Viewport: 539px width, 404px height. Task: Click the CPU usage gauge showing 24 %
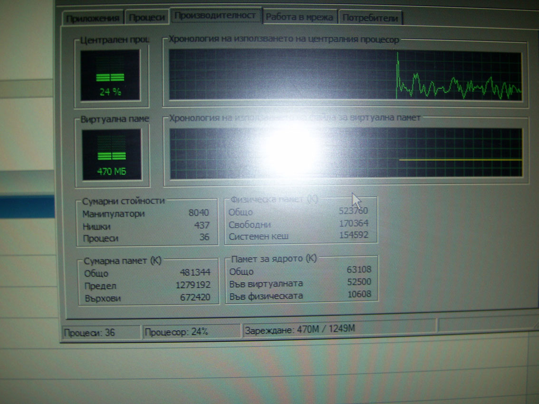(110, 75)
